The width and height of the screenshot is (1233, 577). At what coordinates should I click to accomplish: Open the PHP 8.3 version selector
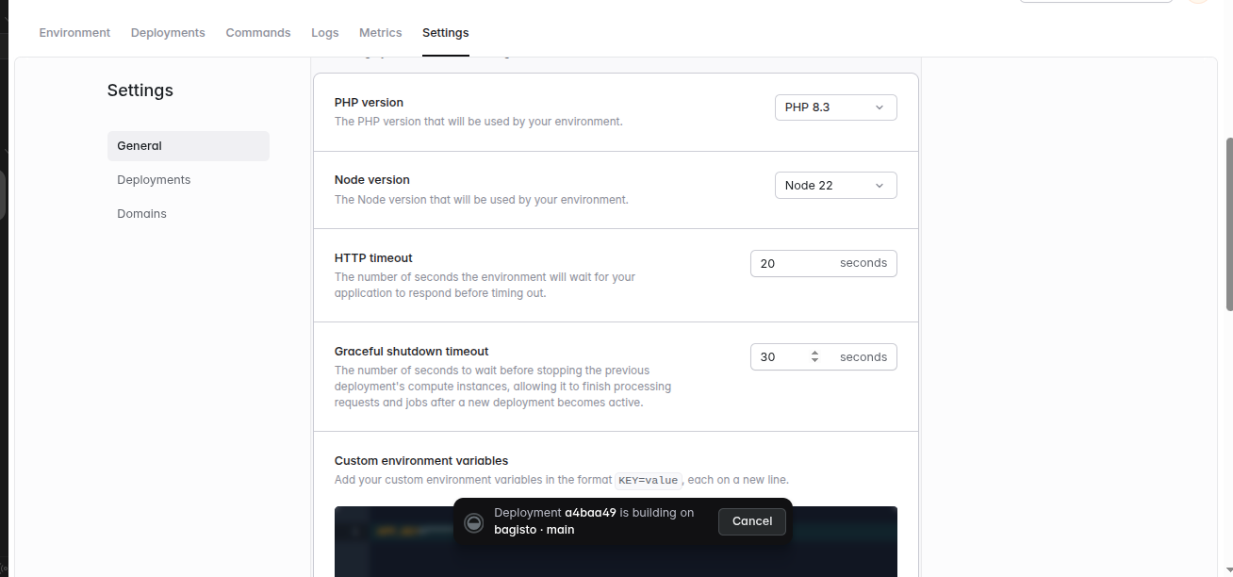tap(835, 107)
